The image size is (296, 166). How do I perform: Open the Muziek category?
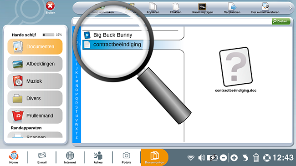coord(35,81)
